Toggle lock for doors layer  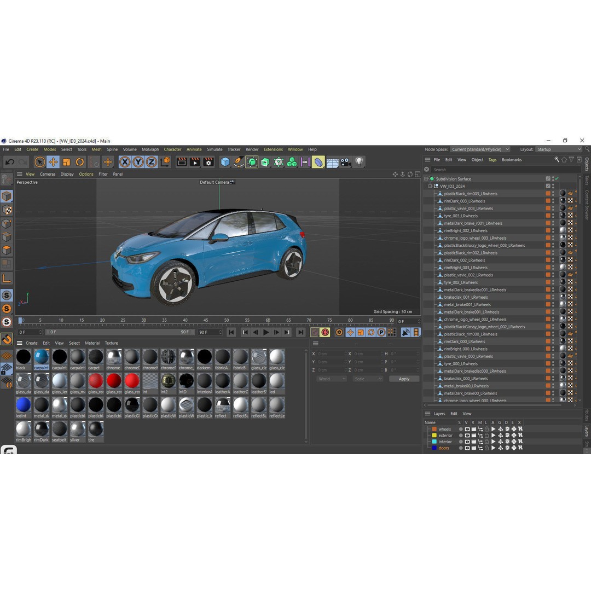(x=486, y=448)
